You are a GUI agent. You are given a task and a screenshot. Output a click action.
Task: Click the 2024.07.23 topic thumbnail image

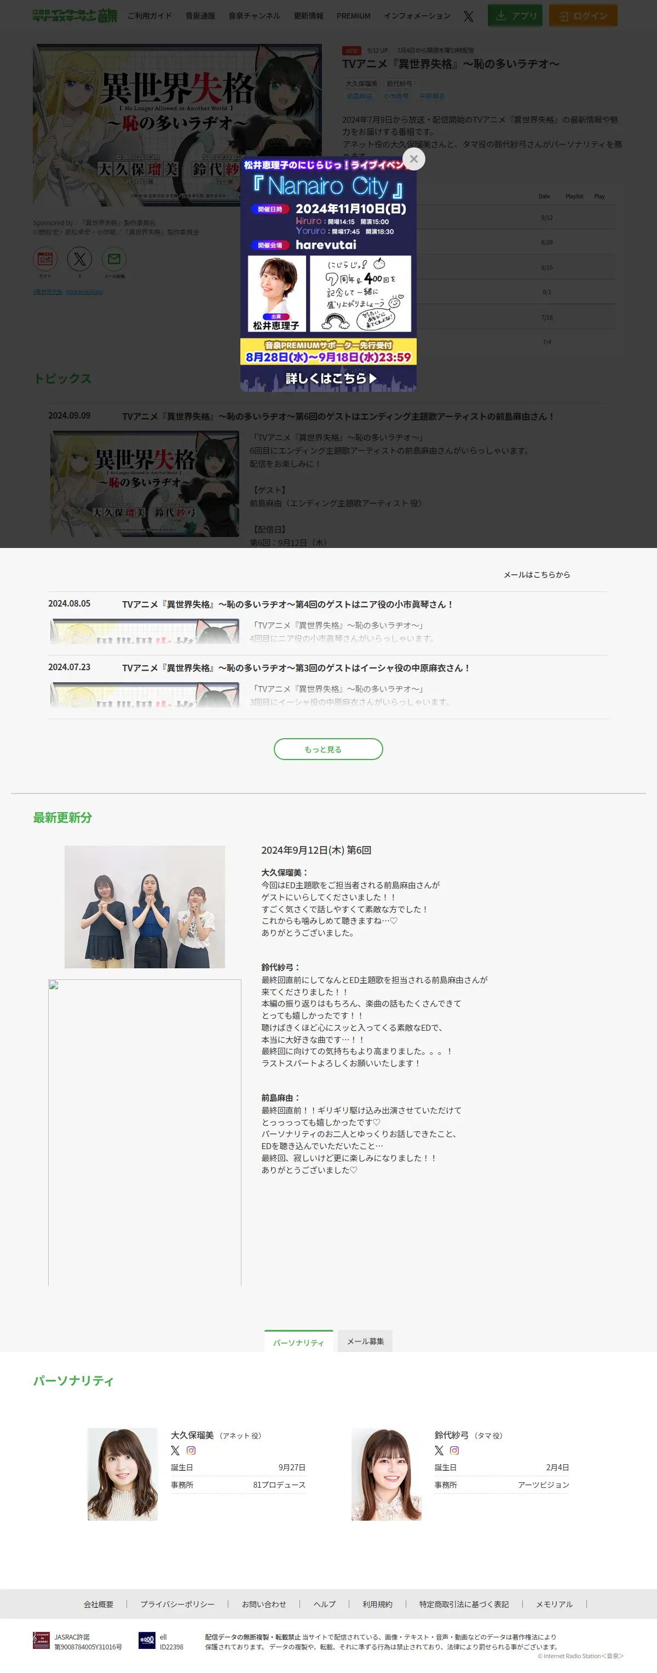pyautogui.click(x=145, y=695)
